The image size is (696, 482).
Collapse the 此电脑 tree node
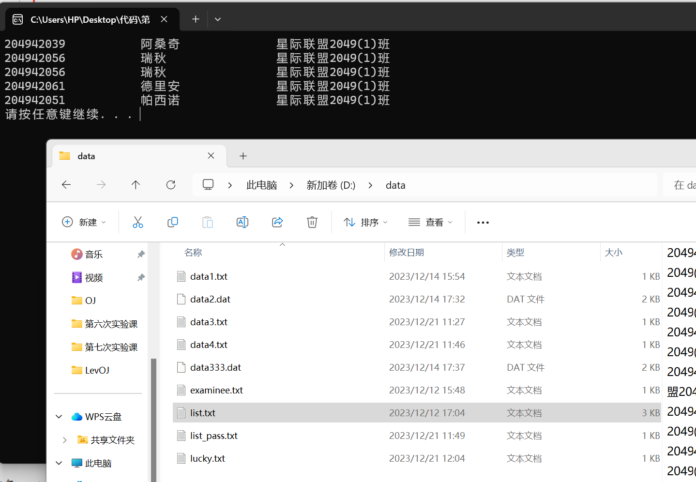pyautogui.click(x=59, y=463)
